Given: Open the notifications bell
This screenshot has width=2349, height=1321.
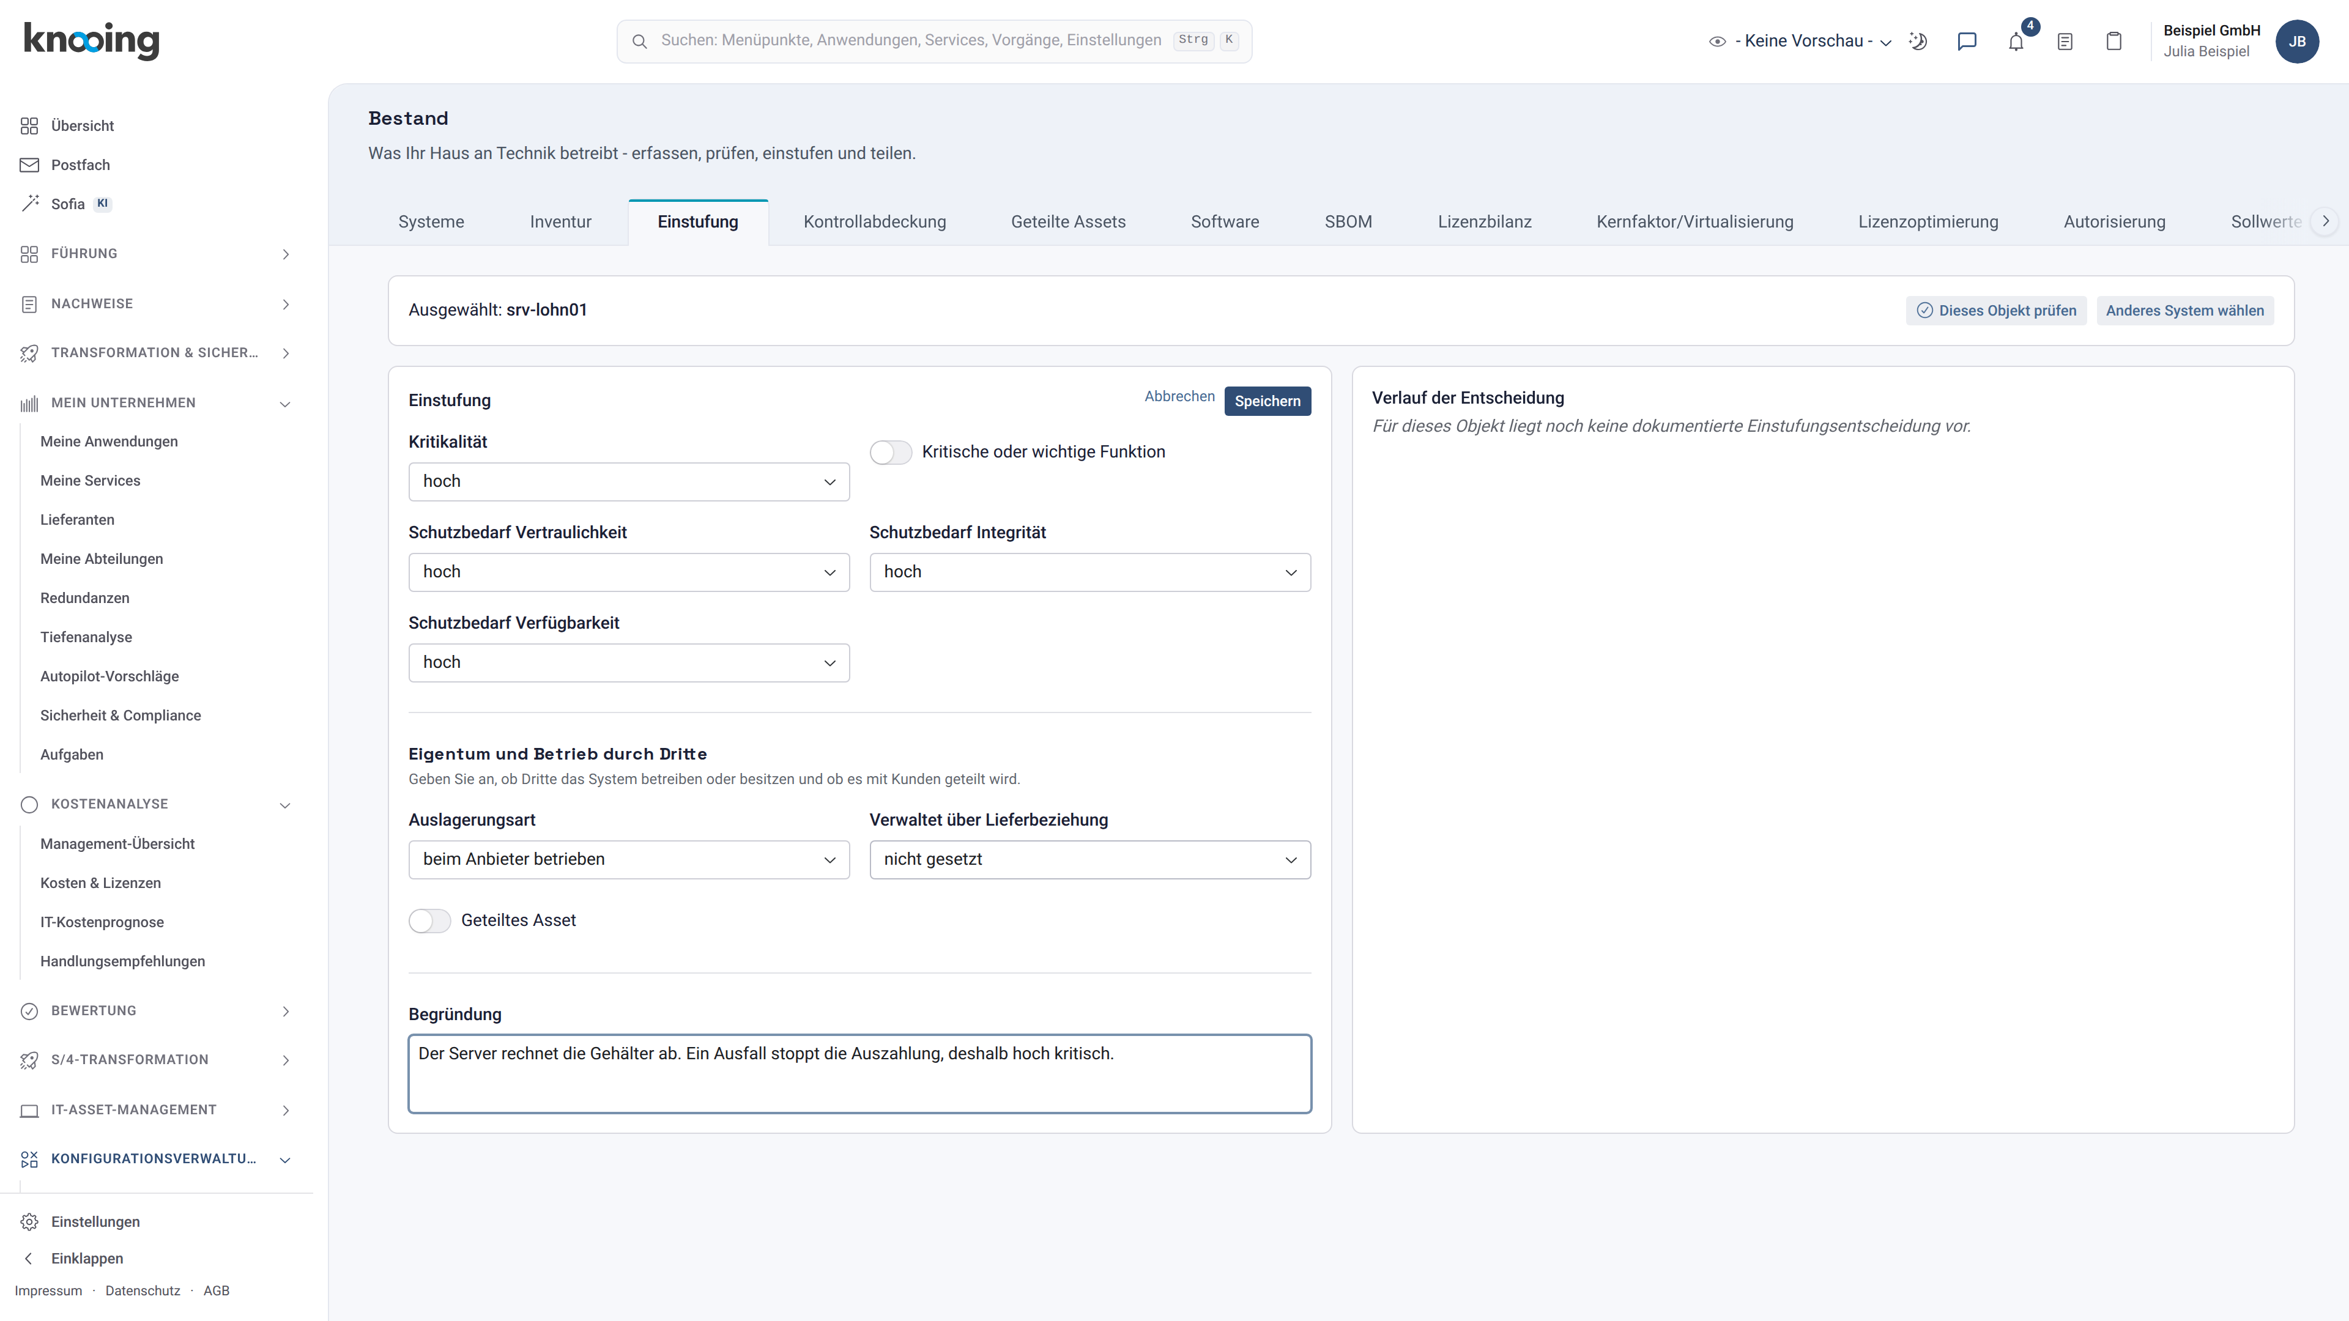Looking at the screenshot, I should (x=2016, y=41).
